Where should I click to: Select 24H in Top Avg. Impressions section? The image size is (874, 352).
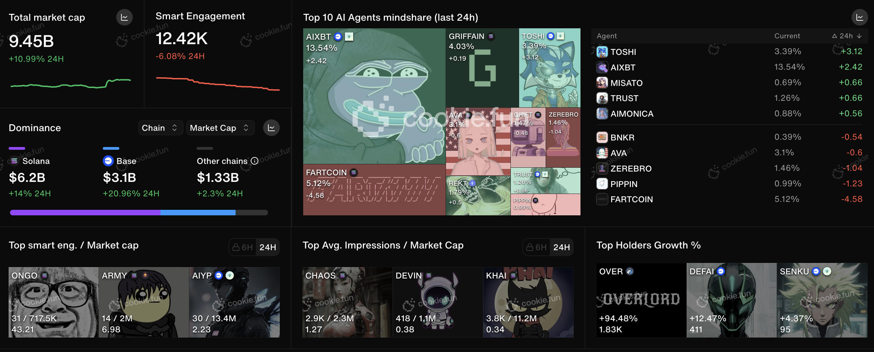[562, 247]
